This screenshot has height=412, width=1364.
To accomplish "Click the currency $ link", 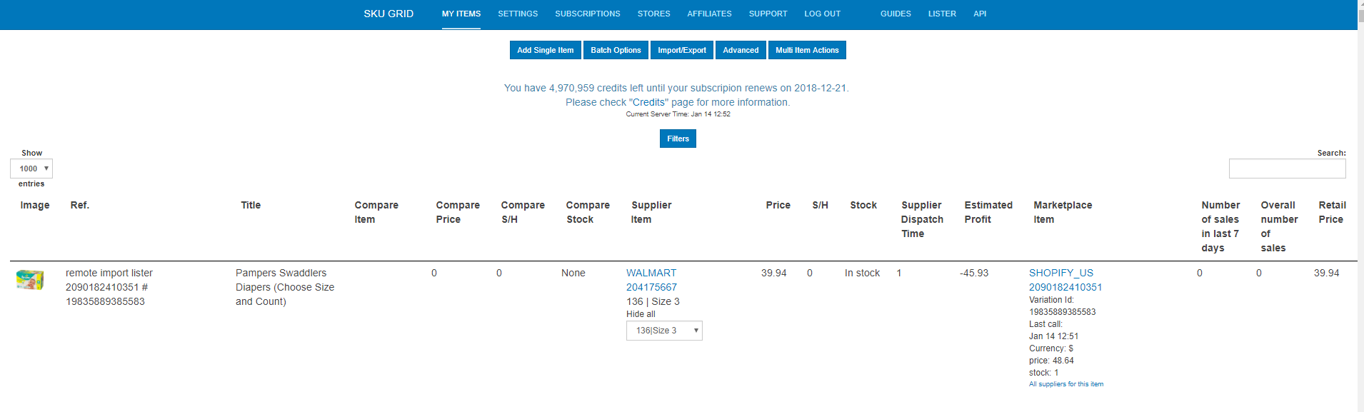I will click(x=1071, y=348).
